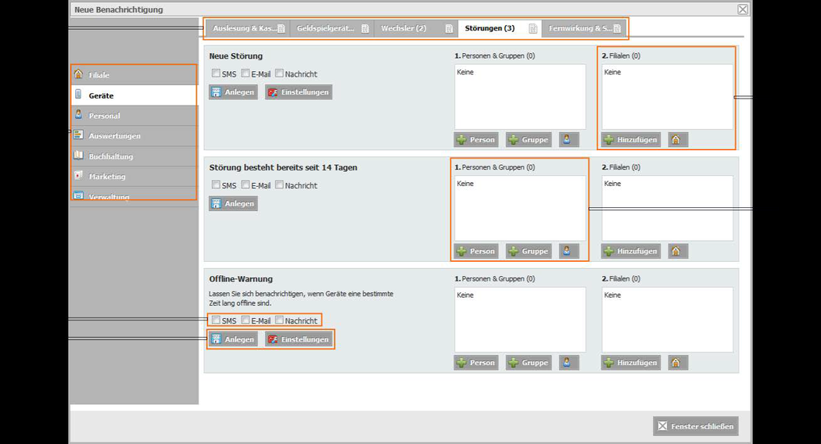Switch to the Wechsler (2) tab
Viewport: 821px width, 444px height.
pos(416,28)
